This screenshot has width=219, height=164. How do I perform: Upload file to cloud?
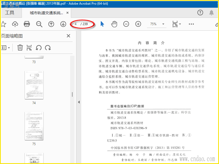(x=15, y=24)
